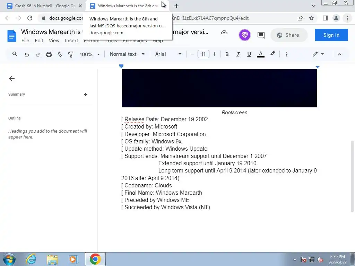Screen dimensions: 355x266
Task: Click the document vertical scrollbar
Action: click(352, 176)
